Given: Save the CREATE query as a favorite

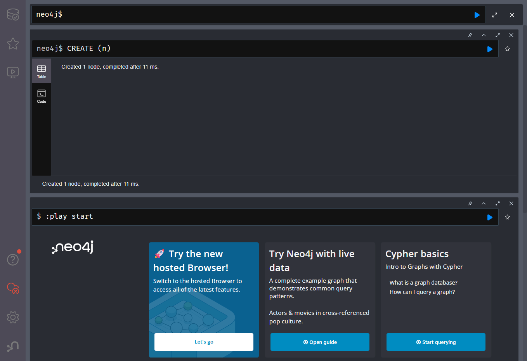Looking at the screenshot, I should (x=507, y=48).
